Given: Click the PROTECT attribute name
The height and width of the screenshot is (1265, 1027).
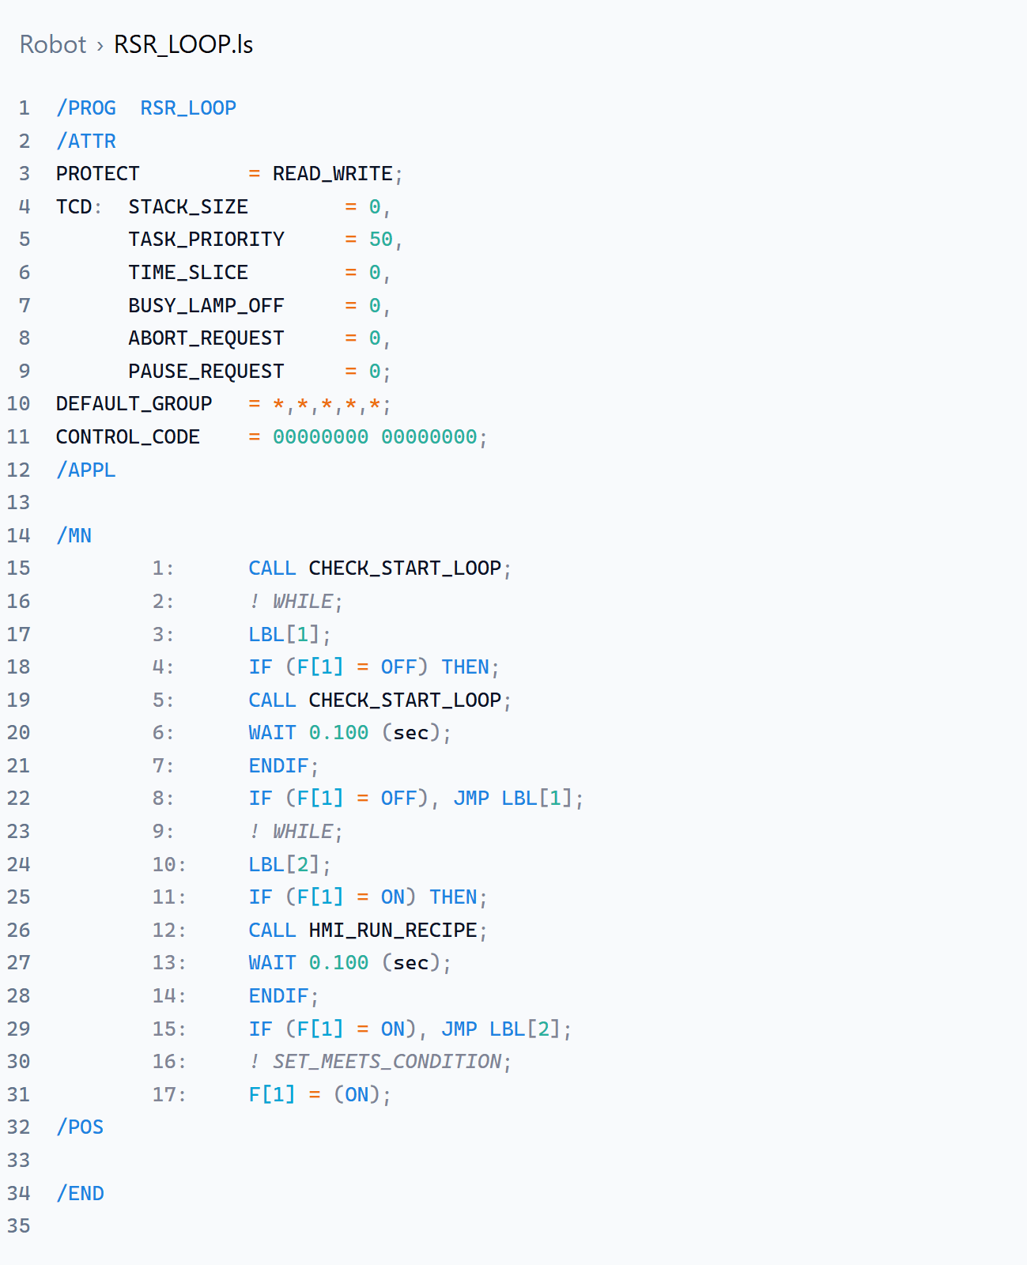Looking at the screenshot, I should click(98, 174).
